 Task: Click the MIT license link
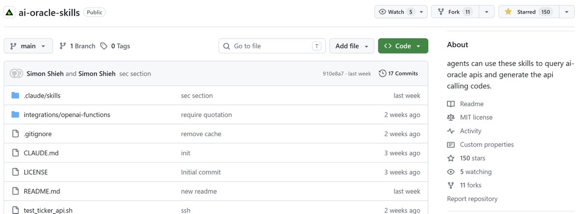(470, 117)
